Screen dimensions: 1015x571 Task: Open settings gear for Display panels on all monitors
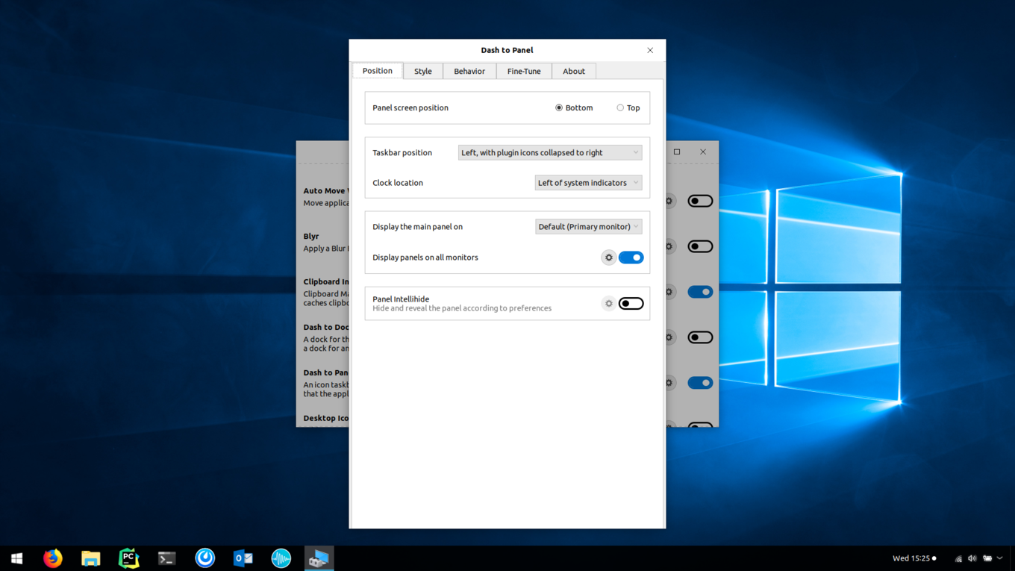609,258
